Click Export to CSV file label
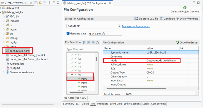The width and height of the screenshot is (203, 108). pyautogui.click(x=148, y=19)
